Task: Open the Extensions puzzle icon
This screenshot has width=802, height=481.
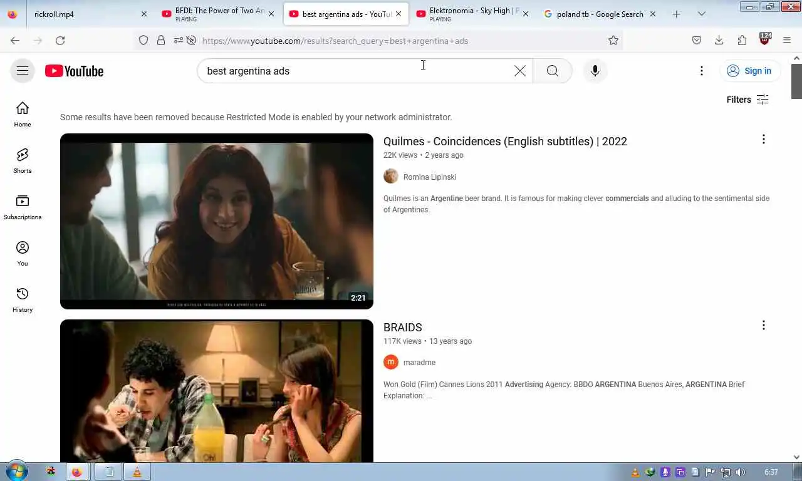Action: pos(742,41)
